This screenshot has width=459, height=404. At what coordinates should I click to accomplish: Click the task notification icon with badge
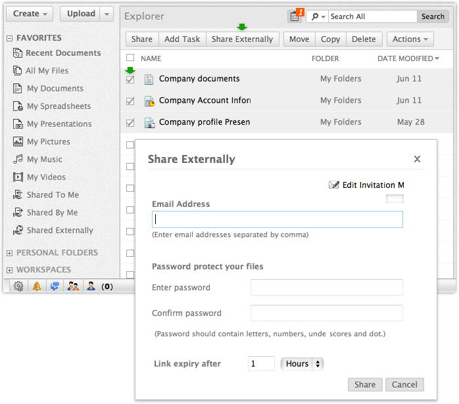(295, 16)
